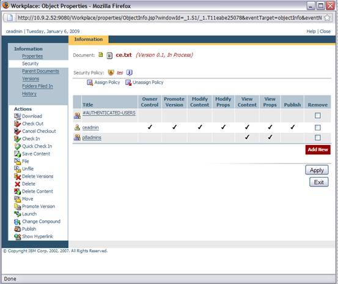The image size is (338, 284).
Task: Click the Unassign Policy text link
Action: click(148, 83)
